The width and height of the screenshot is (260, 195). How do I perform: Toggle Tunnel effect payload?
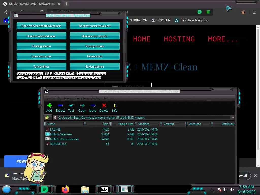coord(41,66)
